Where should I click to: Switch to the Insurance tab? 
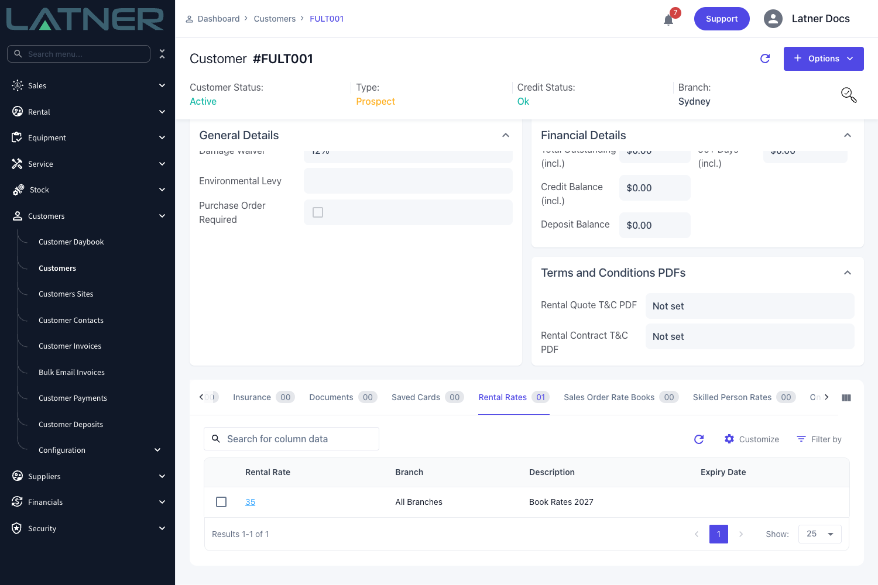[x=263, y=397]
